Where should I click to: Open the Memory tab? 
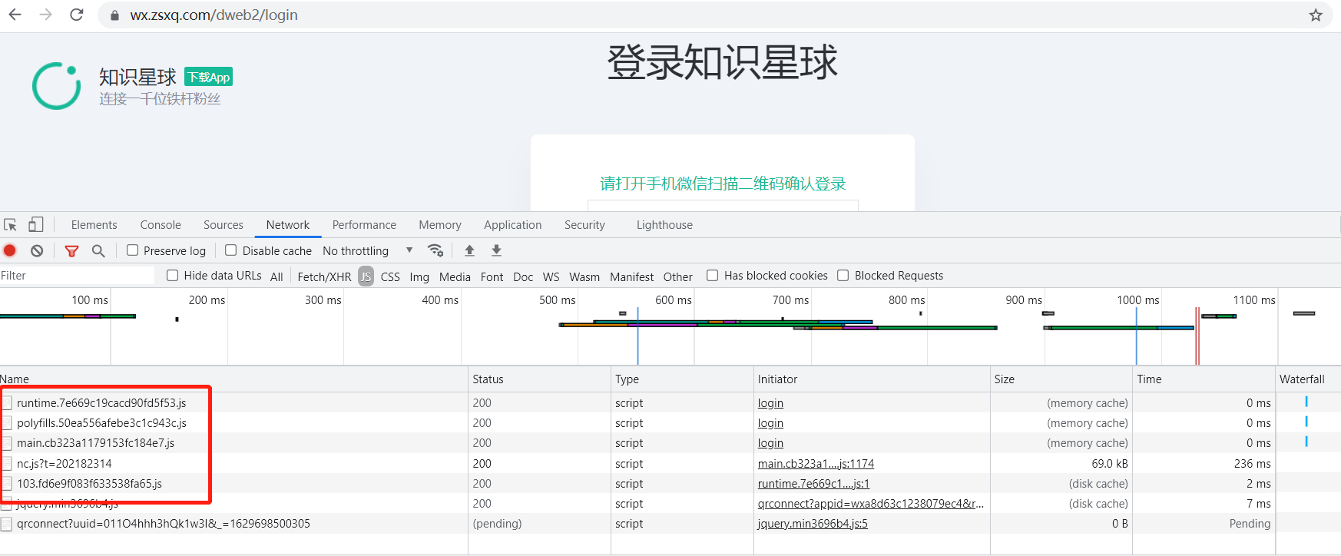click(x=440, y=225)
